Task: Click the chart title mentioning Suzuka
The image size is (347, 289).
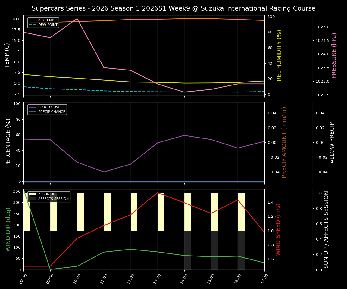Action: coord(173,8)
